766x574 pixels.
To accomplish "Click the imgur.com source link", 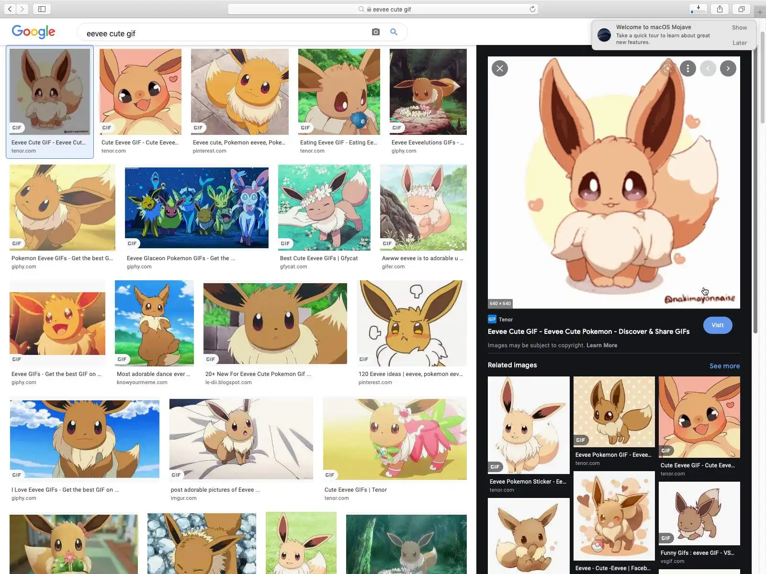I will [184, 498].
